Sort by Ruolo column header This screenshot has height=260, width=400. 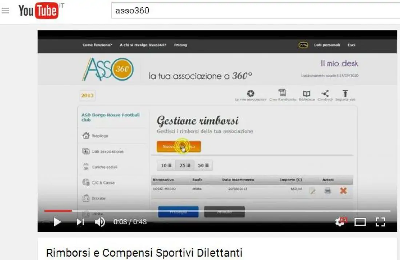click(x=197, y=180)
